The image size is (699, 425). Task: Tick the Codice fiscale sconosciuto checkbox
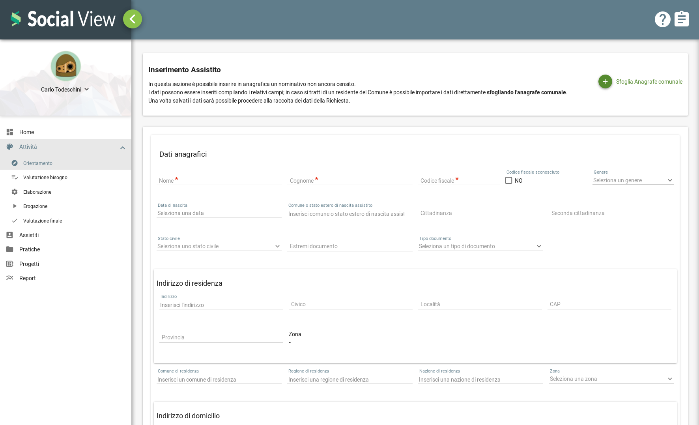pos(508,180)
